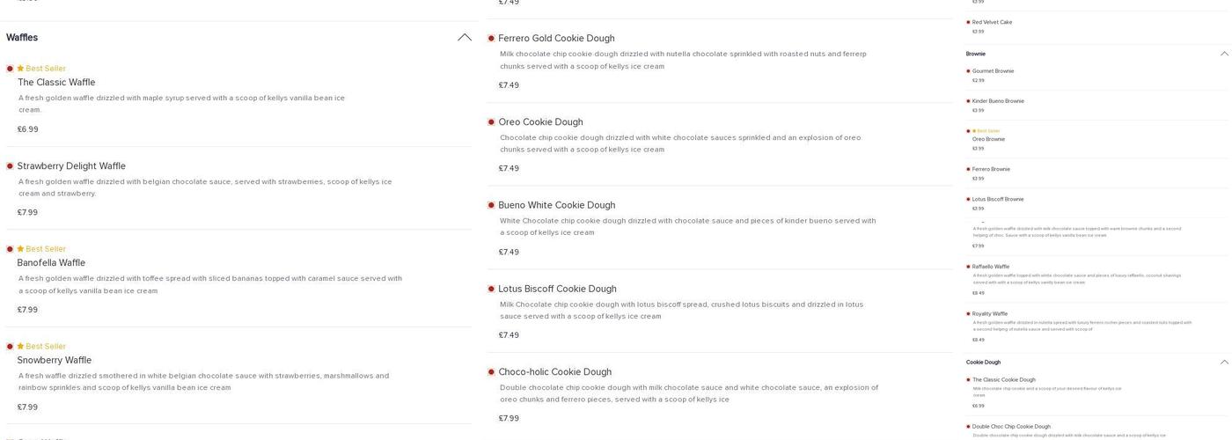The image size is (1232, 440).
Task: Open the Bueno White Cookie Dough item
Action: point(556,205)
